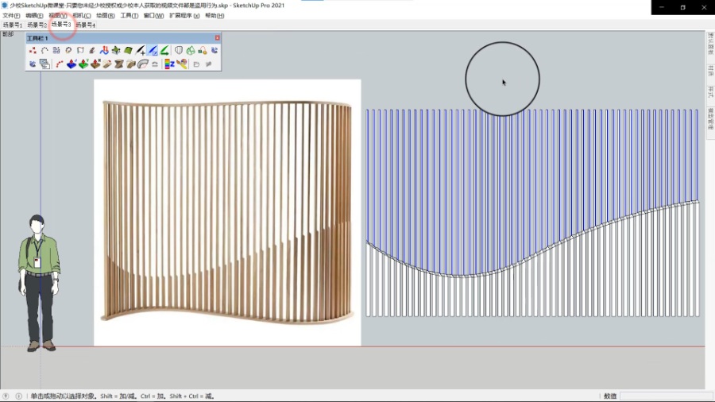Click the gray shield icon
The width and height of the screenshot is (715, 402).
pyautogui.click(x=179, y=51)
